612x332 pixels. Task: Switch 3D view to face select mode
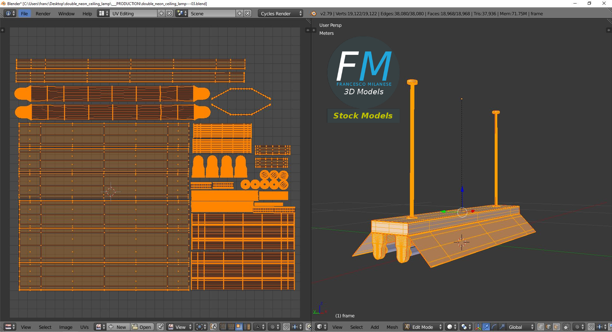(x=557, y=327)
